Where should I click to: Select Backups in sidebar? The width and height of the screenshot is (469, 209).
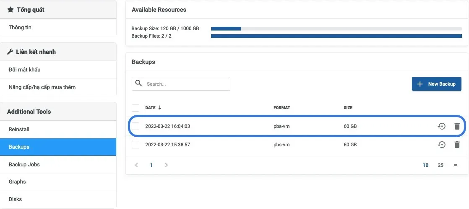[58, 147]
